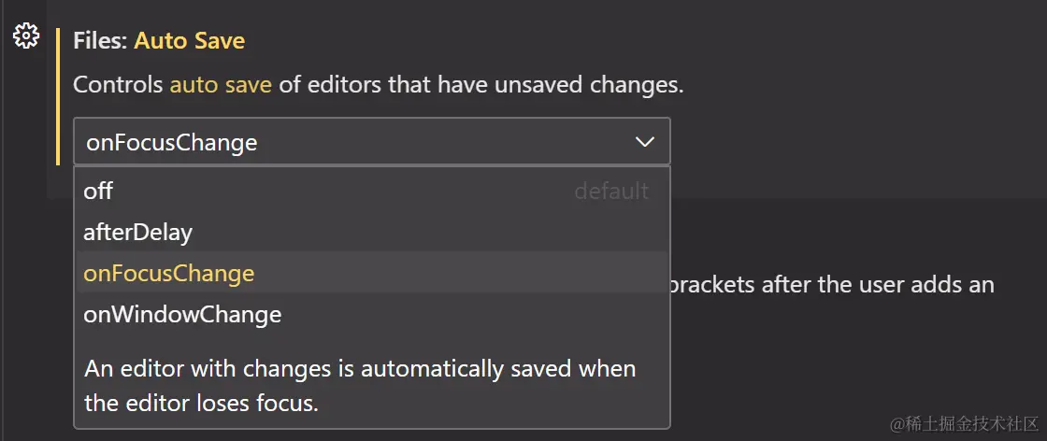
Task: Choose afterDelay from the dropdown list
Action: tap(372, 232)
